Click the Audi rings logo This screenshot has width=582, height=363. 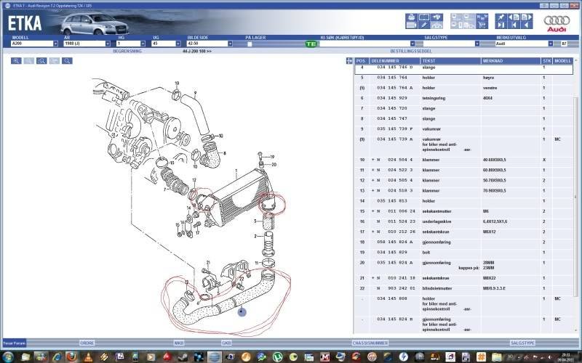[x=557, y=21]
